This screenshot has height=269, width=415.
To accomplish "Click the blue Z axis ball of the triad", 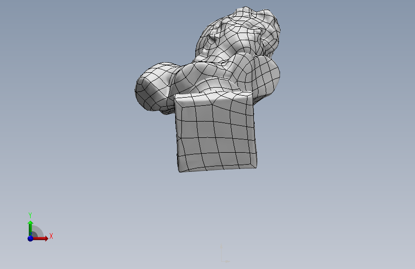I will click(x=31, y=238).
